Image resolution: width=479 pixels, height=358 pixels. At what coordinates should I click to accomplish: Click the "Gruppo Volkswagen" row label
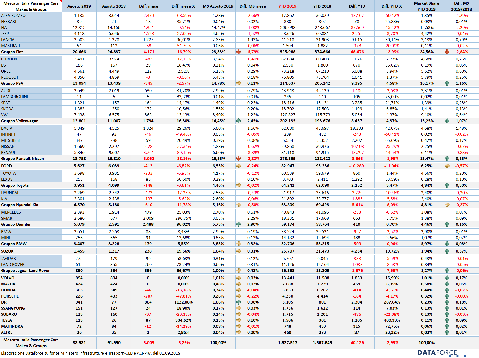click(20, 121)
